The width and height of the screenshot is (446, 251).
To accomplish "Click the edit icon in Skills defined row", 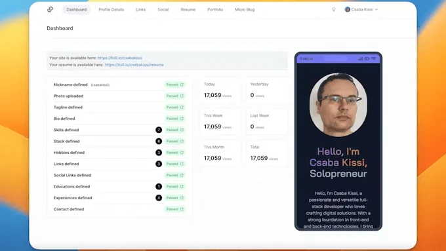I will point(182,130).
